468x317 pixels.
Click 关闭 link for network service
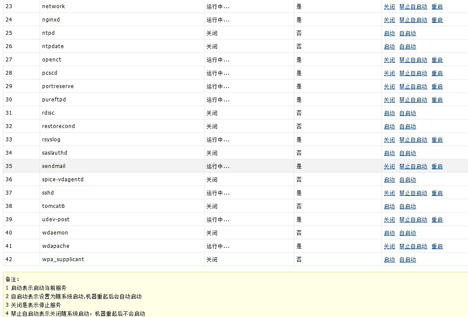[389, 6]
